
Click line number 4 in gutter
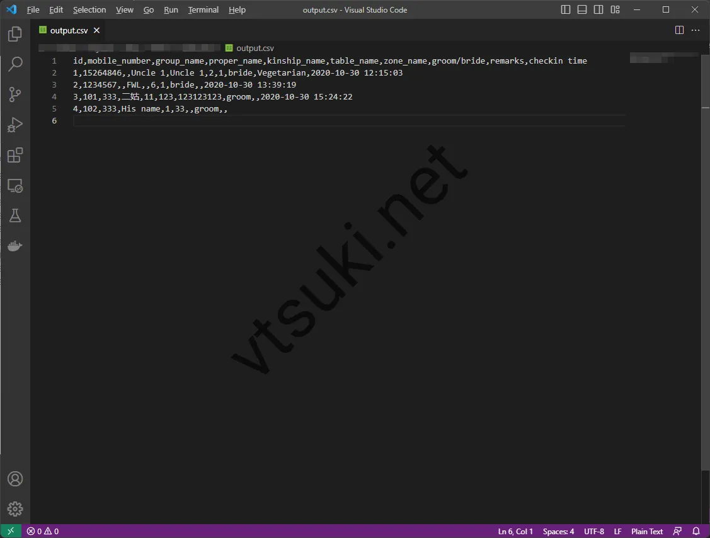54,96
